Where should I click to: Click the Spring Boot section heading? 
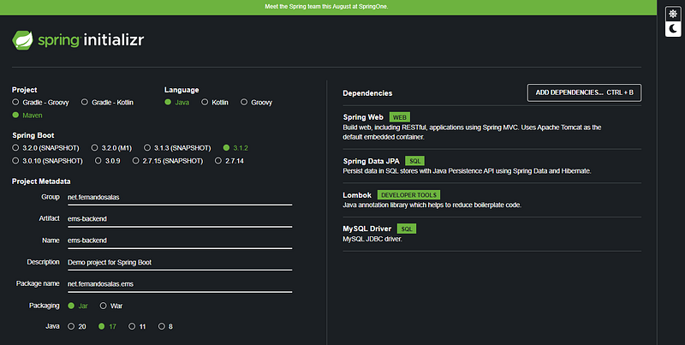pyautogui.click(x=33, y=135)
